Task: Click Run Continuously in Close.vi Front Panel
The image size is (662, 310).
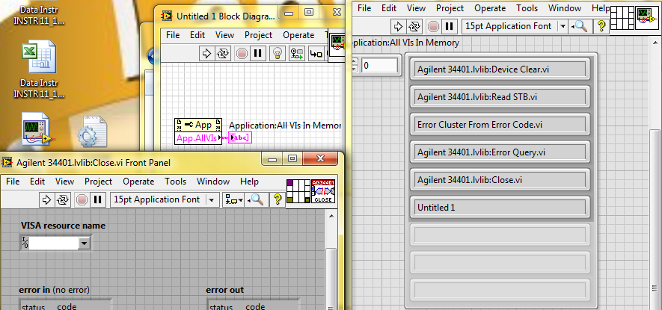Action: click(63, 199)
